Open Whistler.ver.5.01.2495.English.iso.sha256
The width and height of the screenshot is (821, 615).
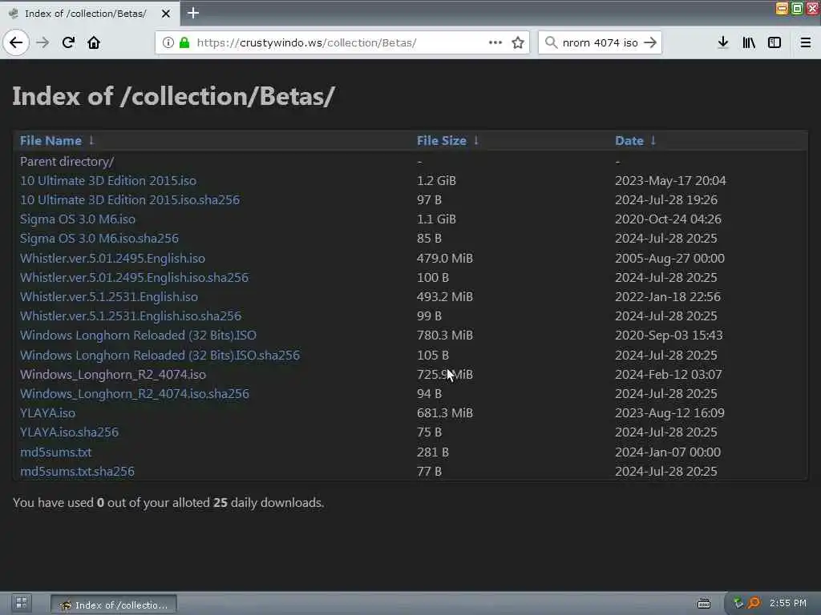coord(135,278)
